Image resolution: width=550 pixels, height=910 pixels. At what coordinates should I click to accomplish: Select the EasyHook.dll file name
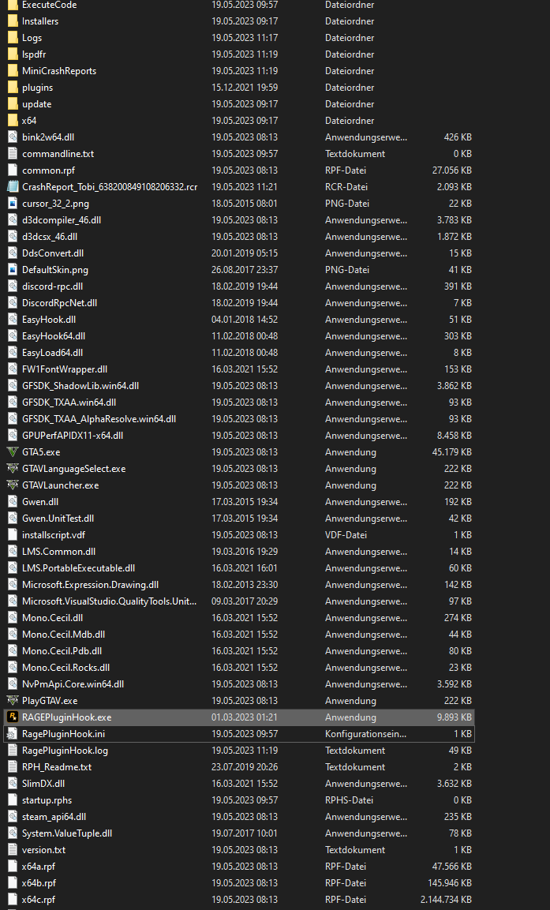click(x=49, y=320)
